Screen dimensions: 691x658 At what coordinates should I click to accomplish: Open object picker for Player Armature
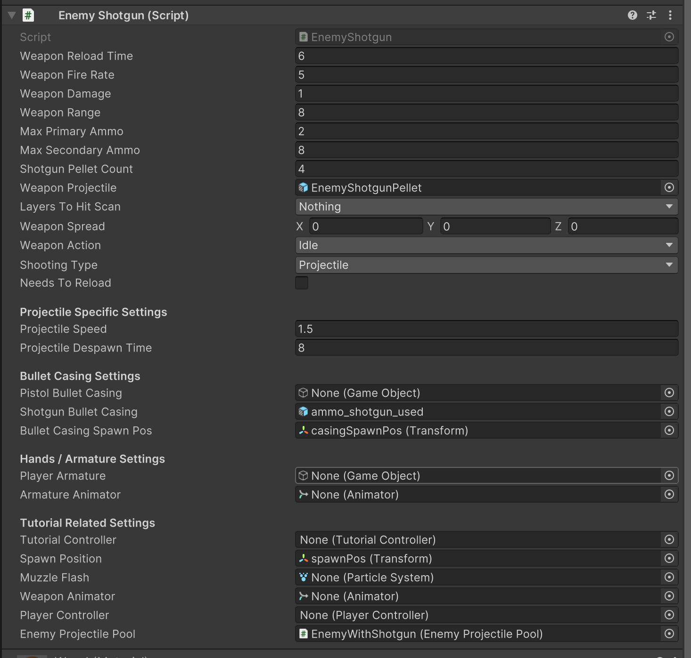[669, 475]
